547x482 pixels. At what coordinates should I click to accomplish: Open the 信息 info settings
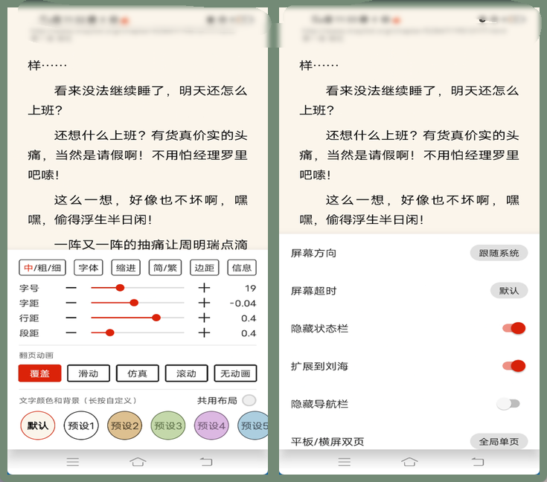click(242, 268)
